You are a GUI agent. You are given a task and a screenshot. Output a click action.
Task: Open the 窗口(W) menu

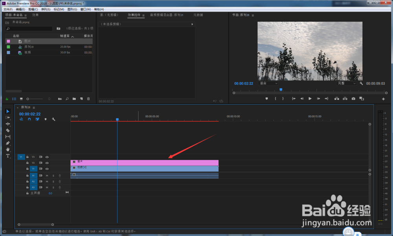pyautogui.click(x=85, y=9)
